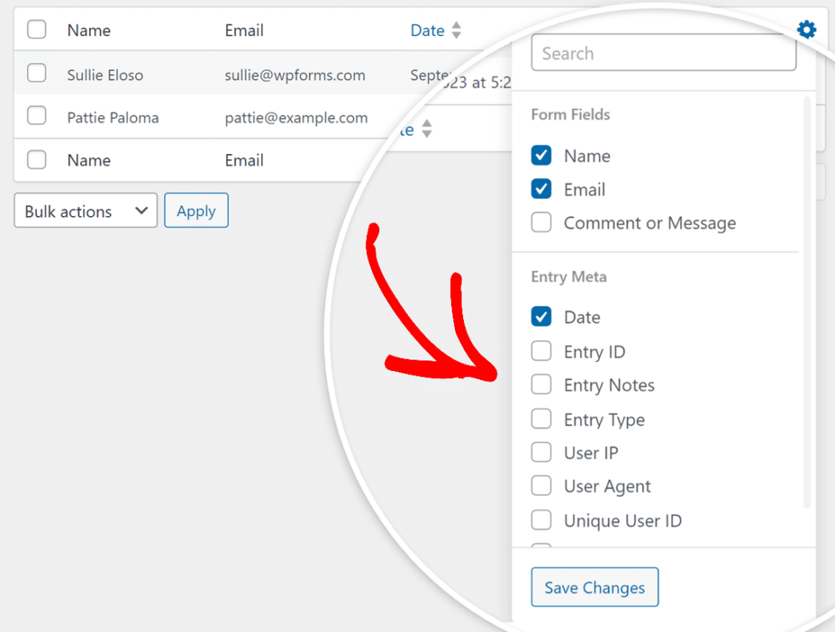Select the checkbox beside Sullie Eloso

(36, 73)
